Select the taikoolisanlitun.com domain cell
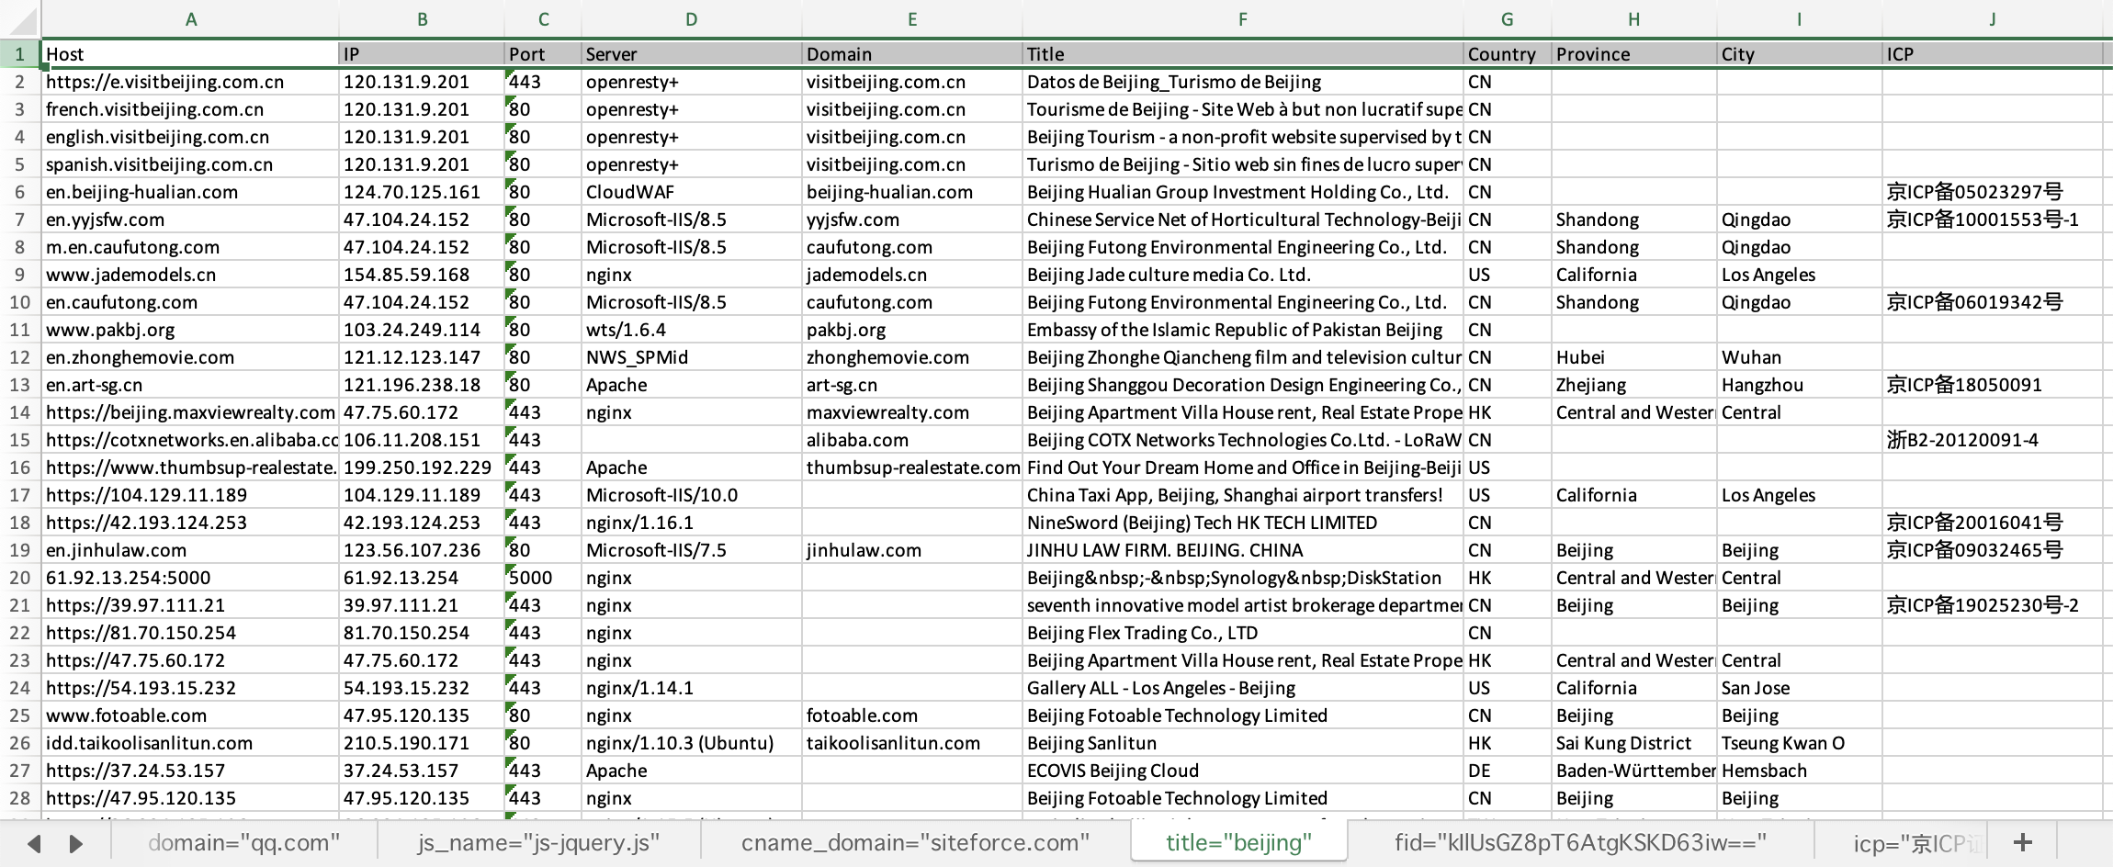 (x=912, y=743)
